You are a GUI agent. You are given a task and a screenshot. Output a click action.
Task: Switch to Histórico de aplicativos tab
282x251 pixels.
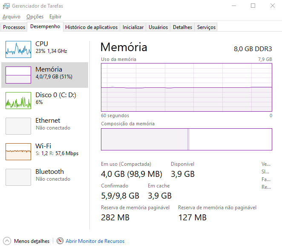(91, 27)
